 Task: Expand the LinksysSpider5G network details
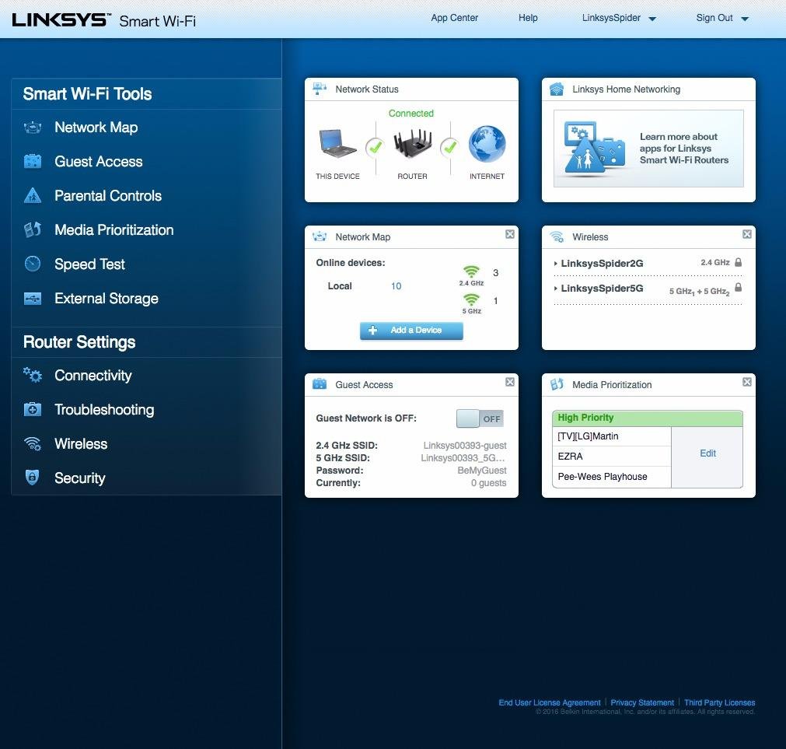click(555, 289)
